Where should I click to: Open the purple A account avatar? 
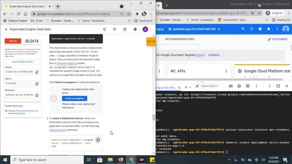(x=145, y=29)
